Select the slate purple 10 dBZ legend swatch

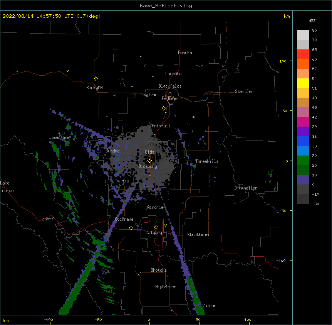click(x=303, y=180)
